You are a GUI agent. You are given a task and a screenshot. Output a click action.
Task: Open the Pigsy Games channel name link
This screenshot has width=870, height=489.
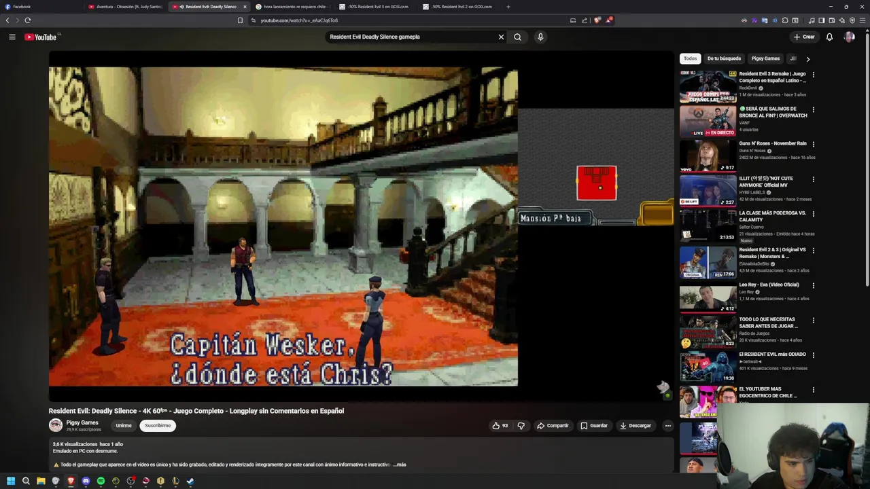point(82,422)
